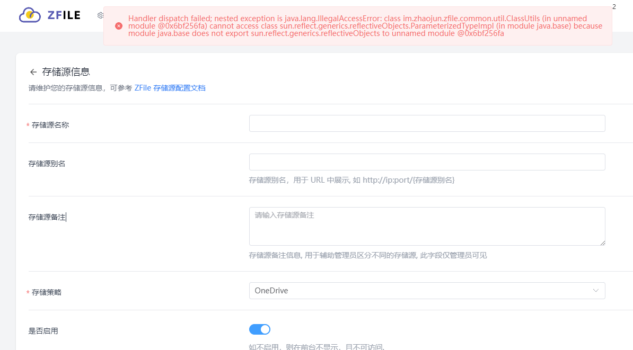Click inside the 请输入存储源备注 textarea
633x350 pixels.
click(427, 226)
